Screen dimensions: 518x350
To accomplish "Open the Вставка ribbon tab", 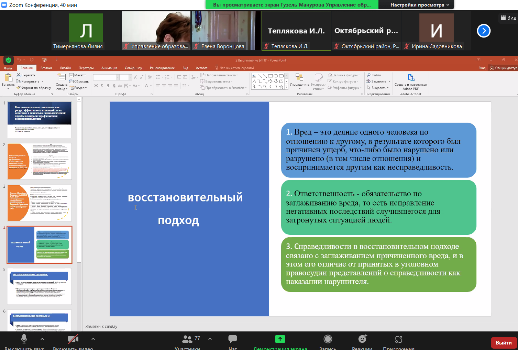I will (46, 68).
